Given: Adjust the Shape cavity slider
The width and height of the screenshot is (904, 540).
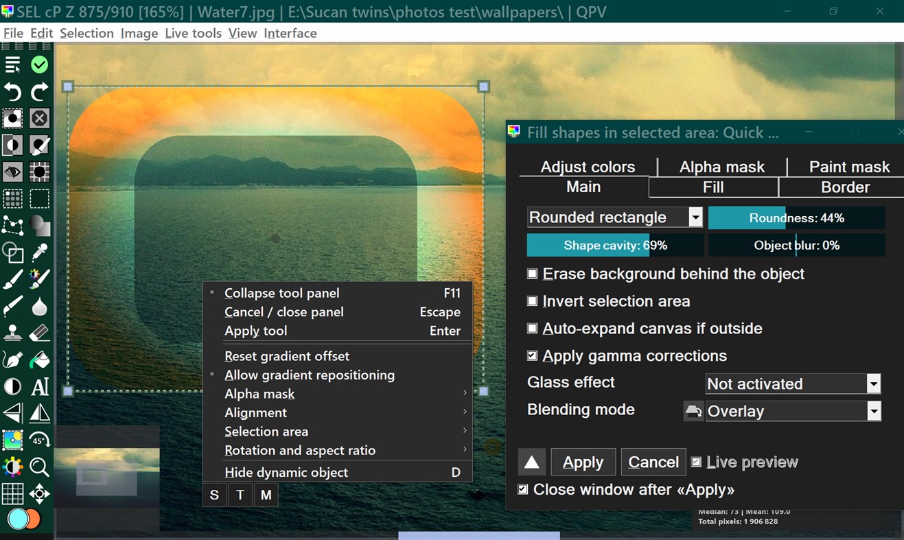Looking at the screenshot, I should pyautogui.click(x=614, y=245).
